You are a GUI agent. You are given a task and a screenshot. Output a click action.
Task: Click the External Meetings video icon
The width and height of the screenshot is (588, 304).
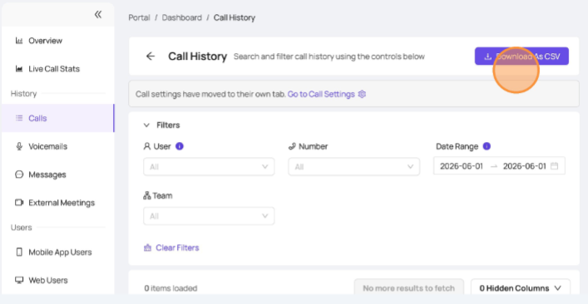19,203
